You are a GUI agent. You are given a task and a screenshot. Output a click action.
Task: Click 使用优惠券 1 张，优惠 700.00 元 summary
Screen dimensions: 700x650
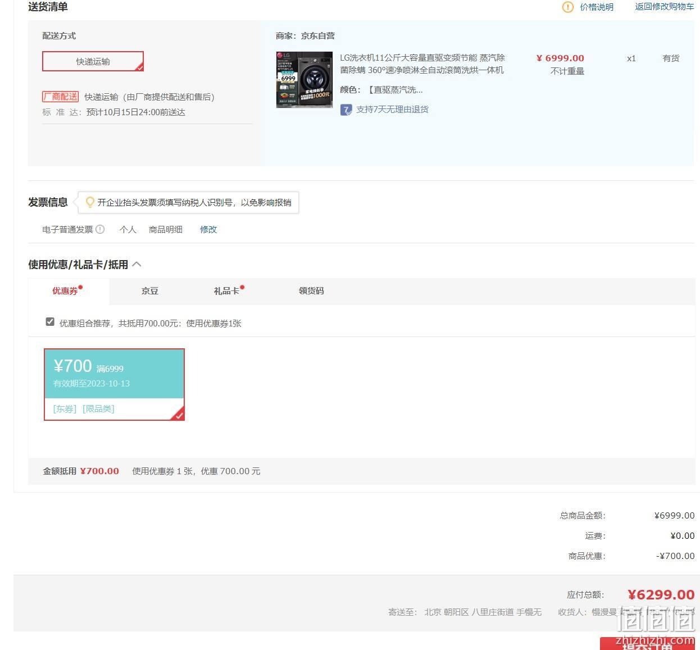pyautogui.click(x=196, y=471)
